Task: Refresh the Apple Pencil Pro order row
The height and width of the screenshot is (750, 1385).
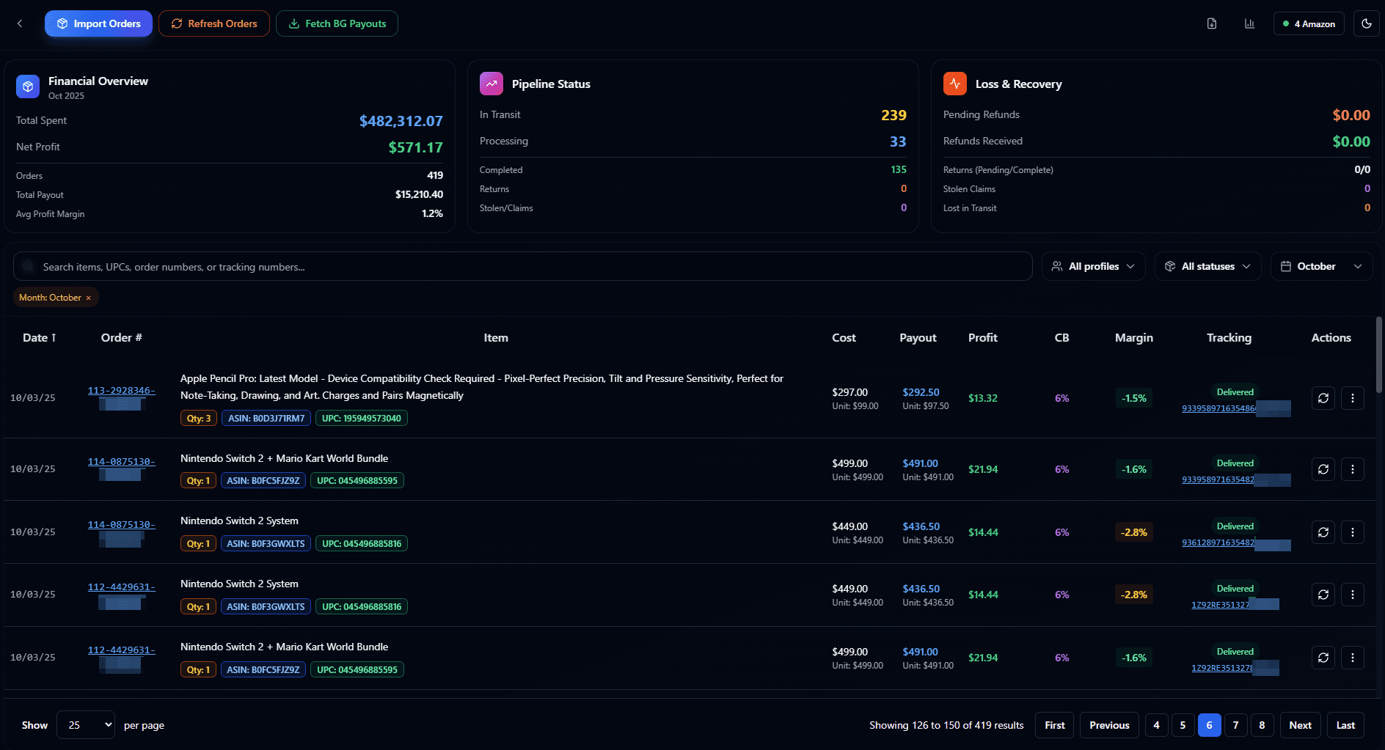Action: tap(1323, 398)
